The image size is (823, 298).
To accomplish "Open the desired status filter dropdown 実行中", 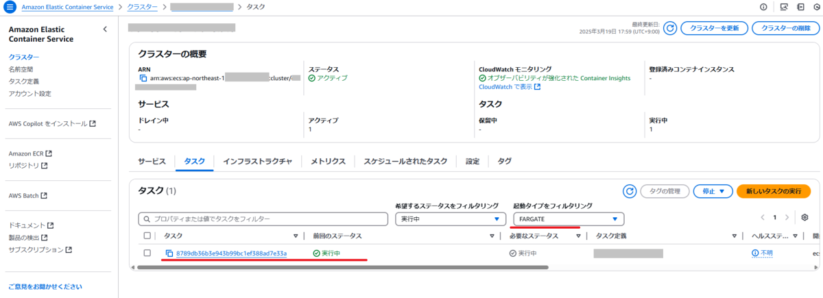I will click(x=451, y=219).
